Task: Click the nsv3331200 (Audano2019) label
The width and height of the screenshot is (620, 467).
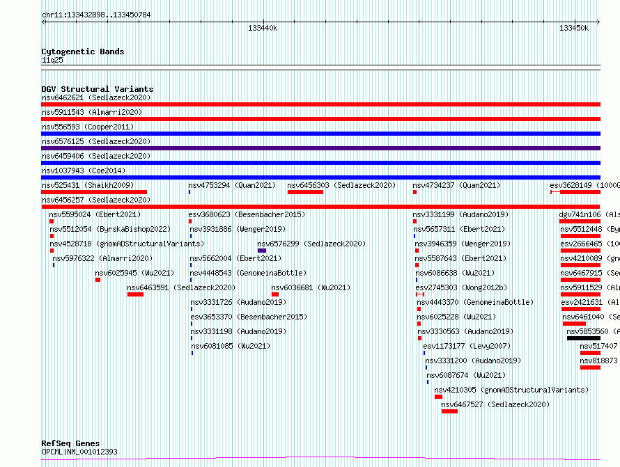Action: tap(473, 361)
